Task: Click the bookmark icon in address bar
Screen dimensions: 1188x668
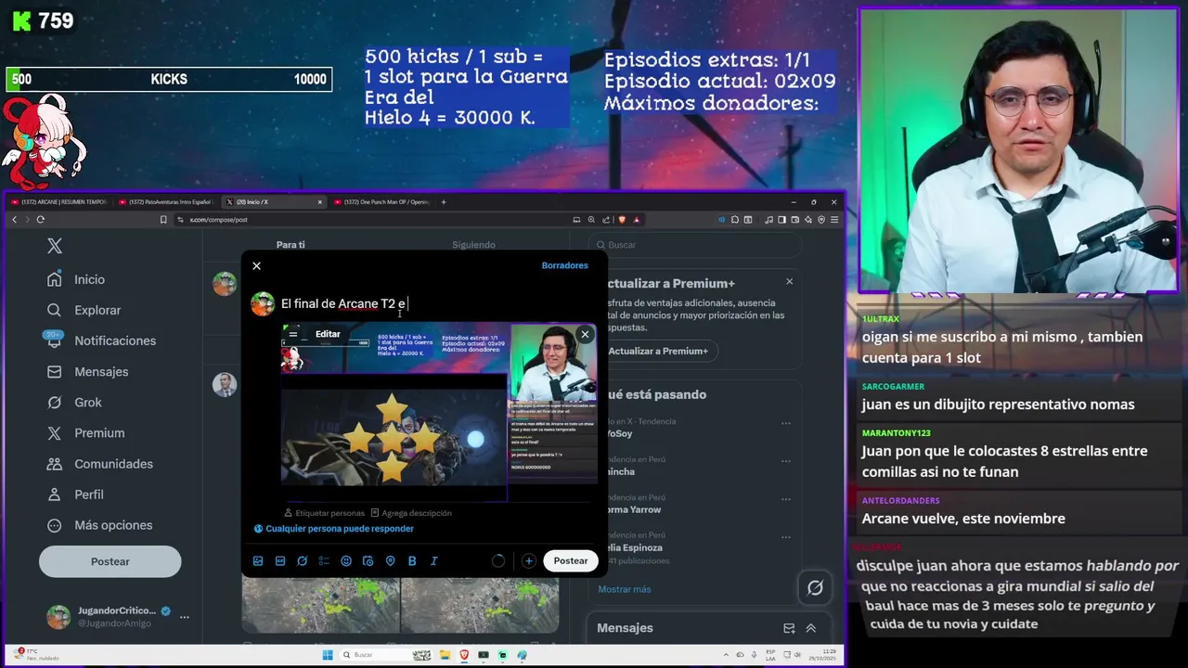Action: [163, 220]
